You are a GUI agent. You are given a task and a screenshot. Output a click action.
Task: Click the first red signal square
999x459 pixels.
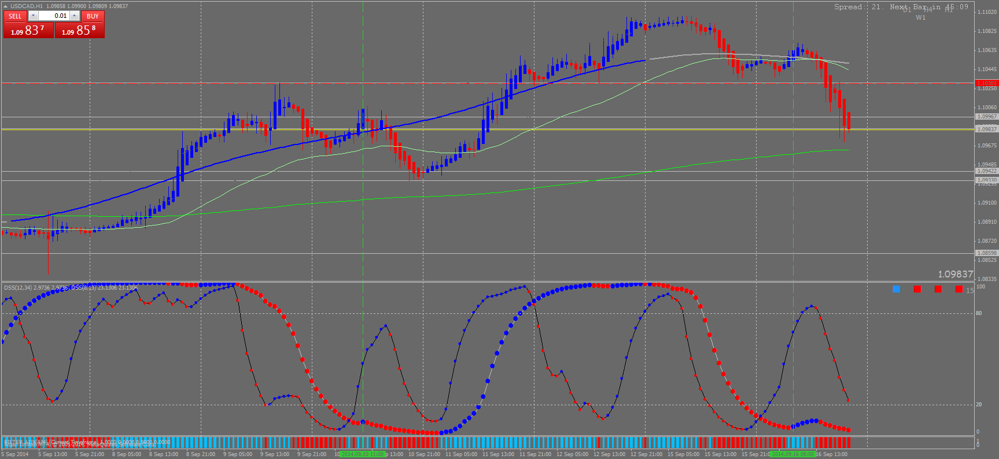point(917,289)
